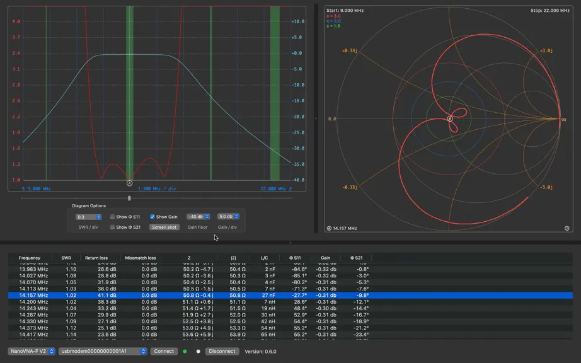
Task: Click the 41.1 dB return loss cell
Action: 106,295
